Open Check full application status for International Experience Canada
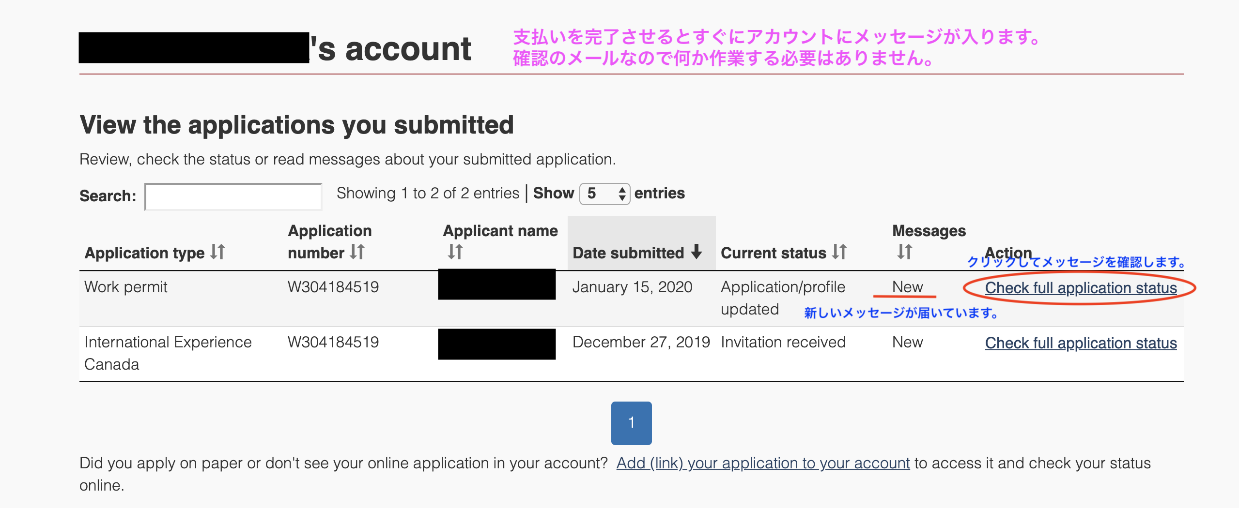 pos(1081,343)
